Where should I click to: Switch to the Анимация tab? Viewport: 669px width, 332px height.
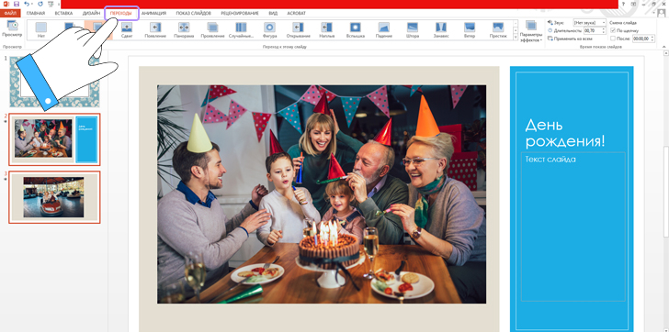tap(153, 13)
